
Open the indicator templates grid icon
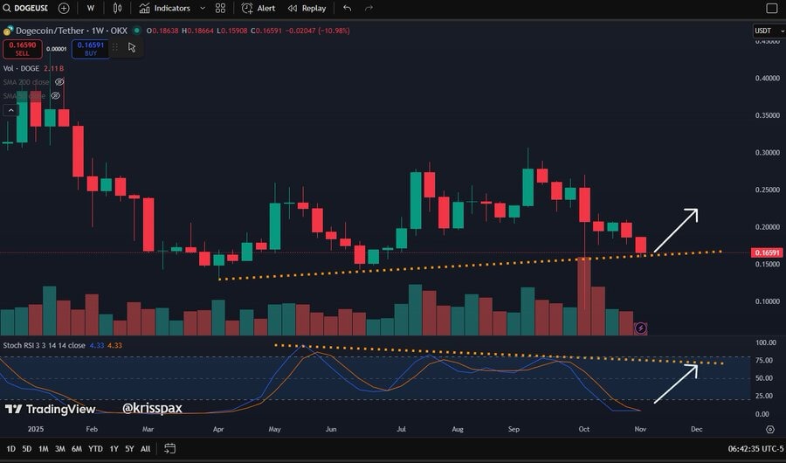(220, 8)
